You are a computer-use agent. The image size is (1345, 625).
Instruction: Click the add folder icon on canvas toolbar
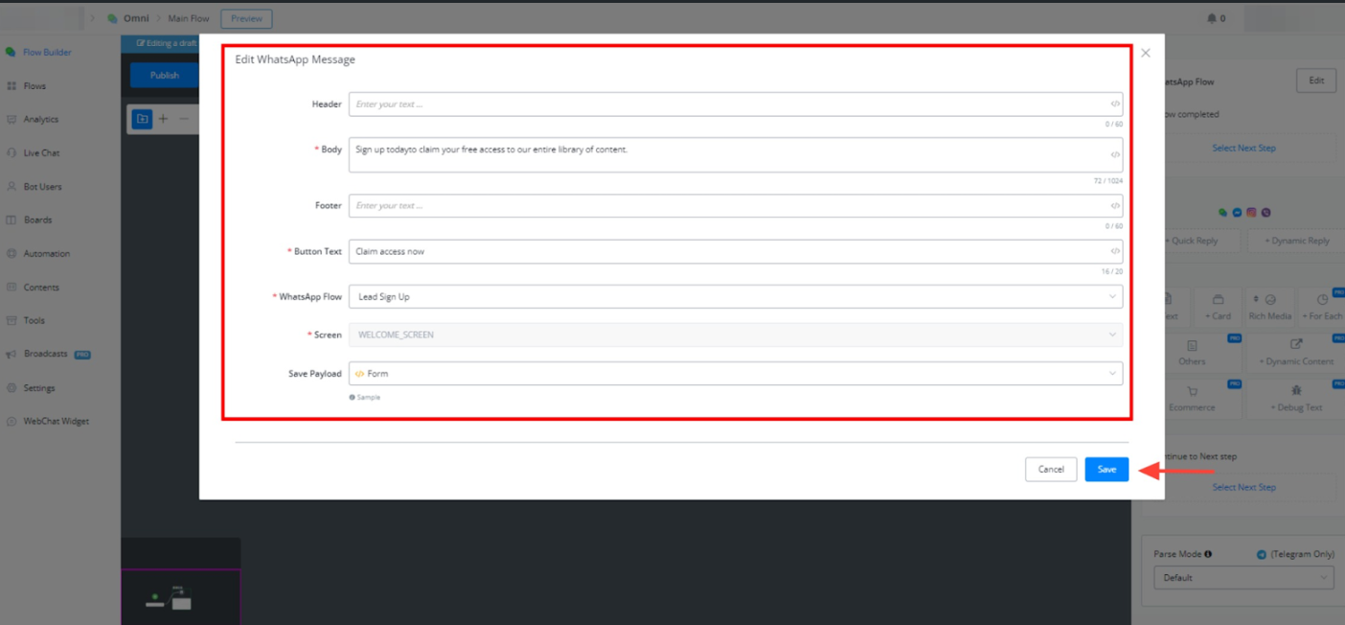(142, 119)
